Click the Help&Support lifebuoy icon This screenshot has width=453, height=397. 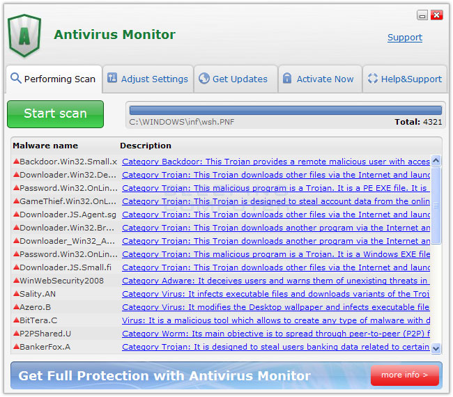(x=373, y=78)
